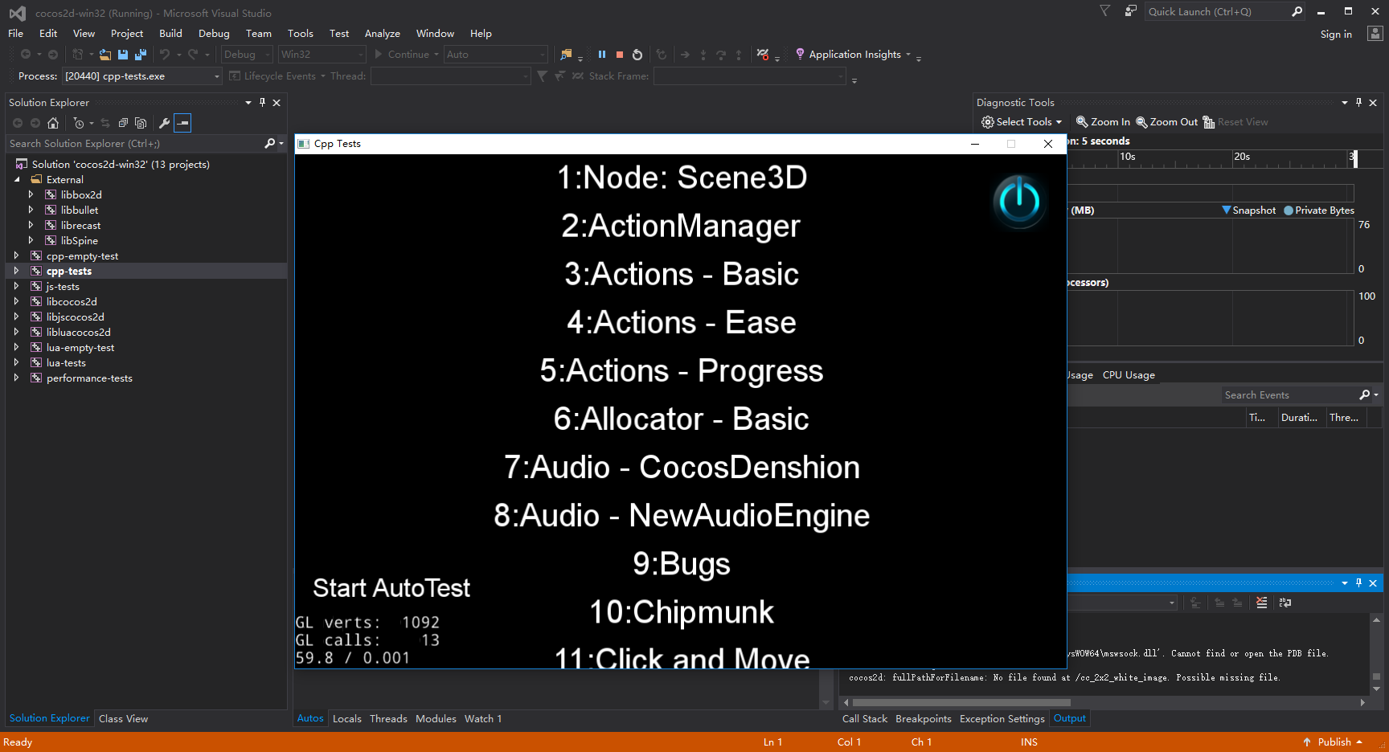Click the Open File folder icon
The height and width of the screenshot is (752, 1389).
105,55
